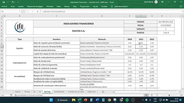Click the Save icon in the title bar
This screenshot has height=103, width=184.
click(x=4, y=2)
